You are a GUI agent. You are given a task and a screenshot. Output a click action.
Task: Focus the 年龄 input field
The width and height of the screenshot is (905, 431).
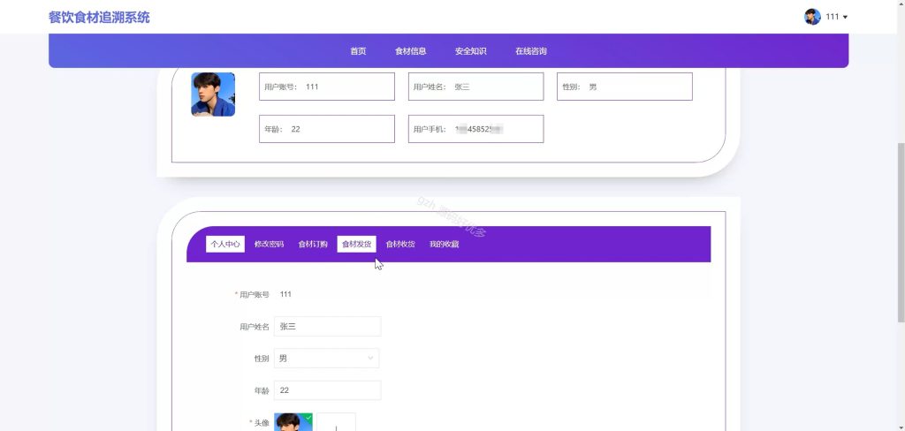[327, 390]
